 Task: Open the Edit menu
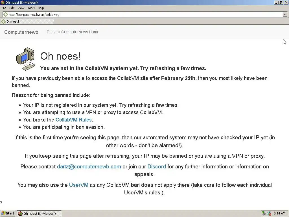12,8
